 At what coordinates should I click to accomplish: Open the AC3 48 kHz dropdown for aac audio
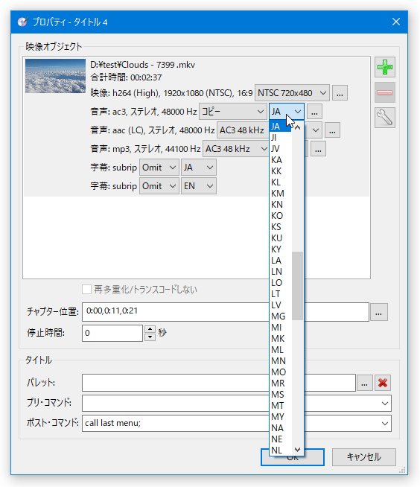(x=243, y=130)
